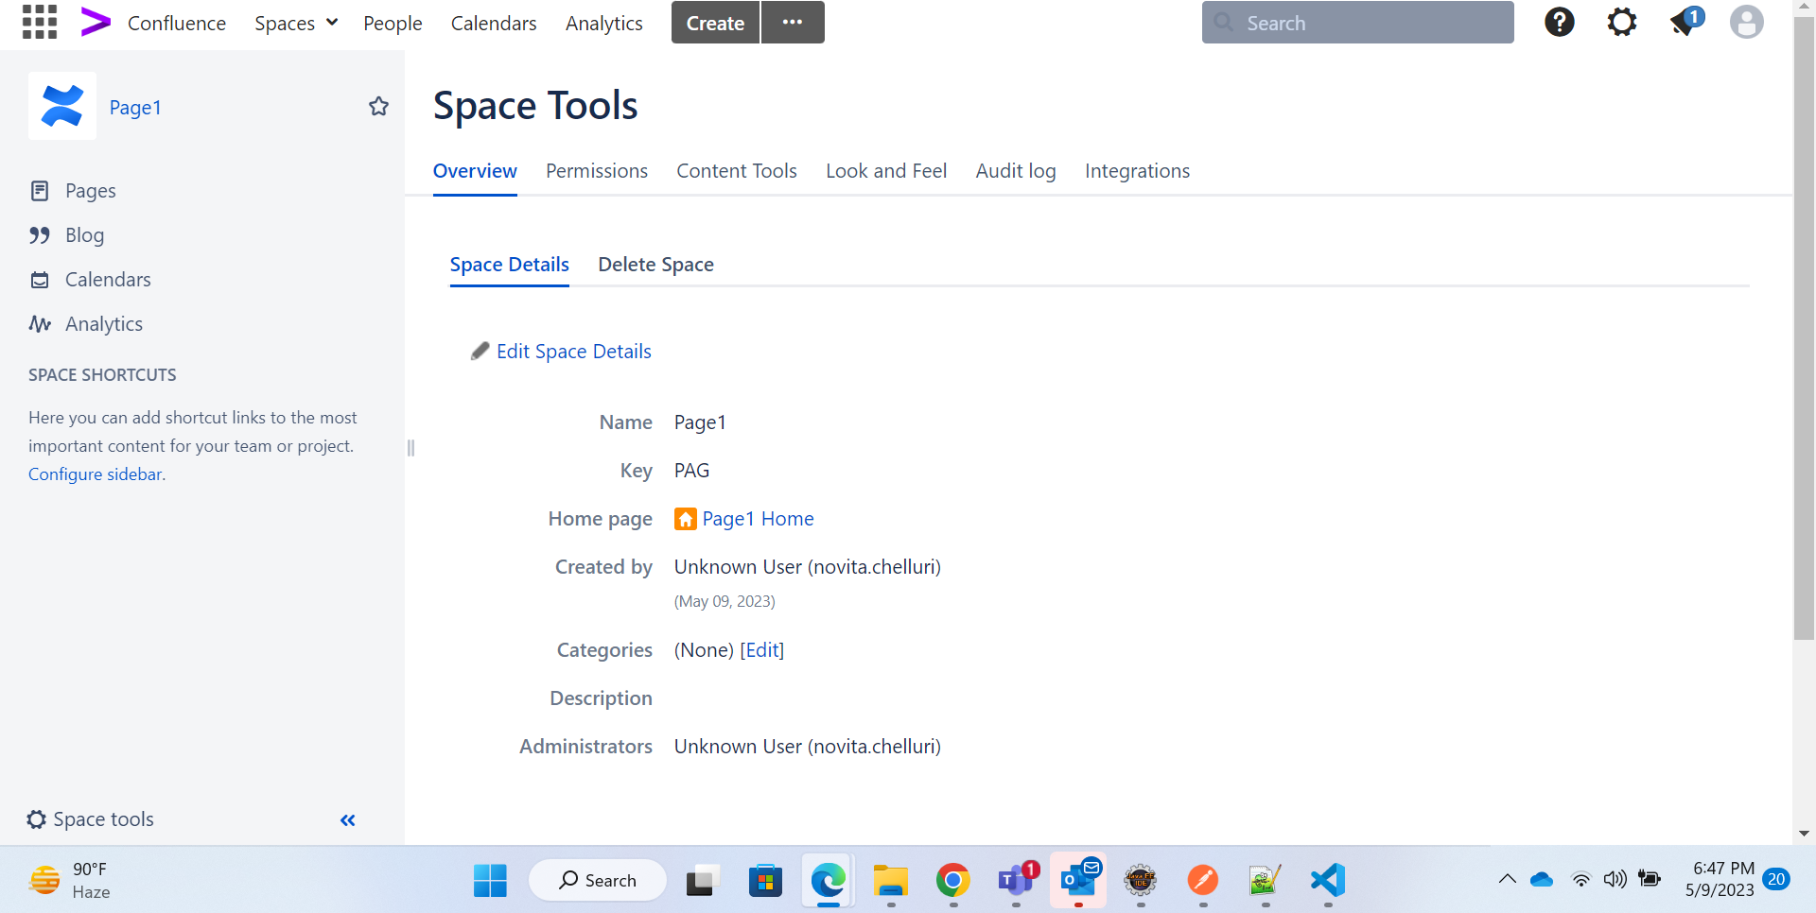Follow the Page1 Home link
Viewport: 1816px width, 913px height.
click(758, 519)
